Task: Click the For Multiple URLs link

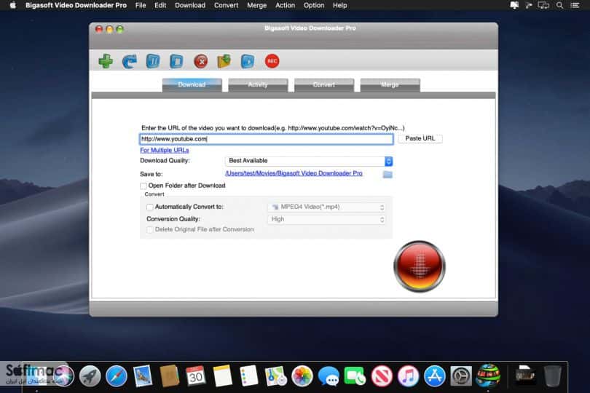Action: (165, 150)
